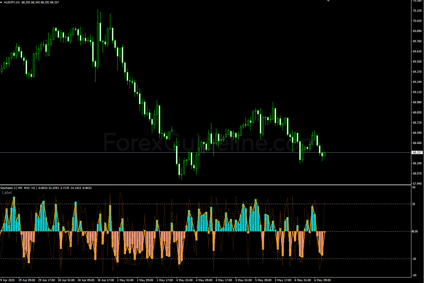The height and width of the screenshot is (283, 424).
Task: Click the 69.240 price axis label
Action: [417, 82]
